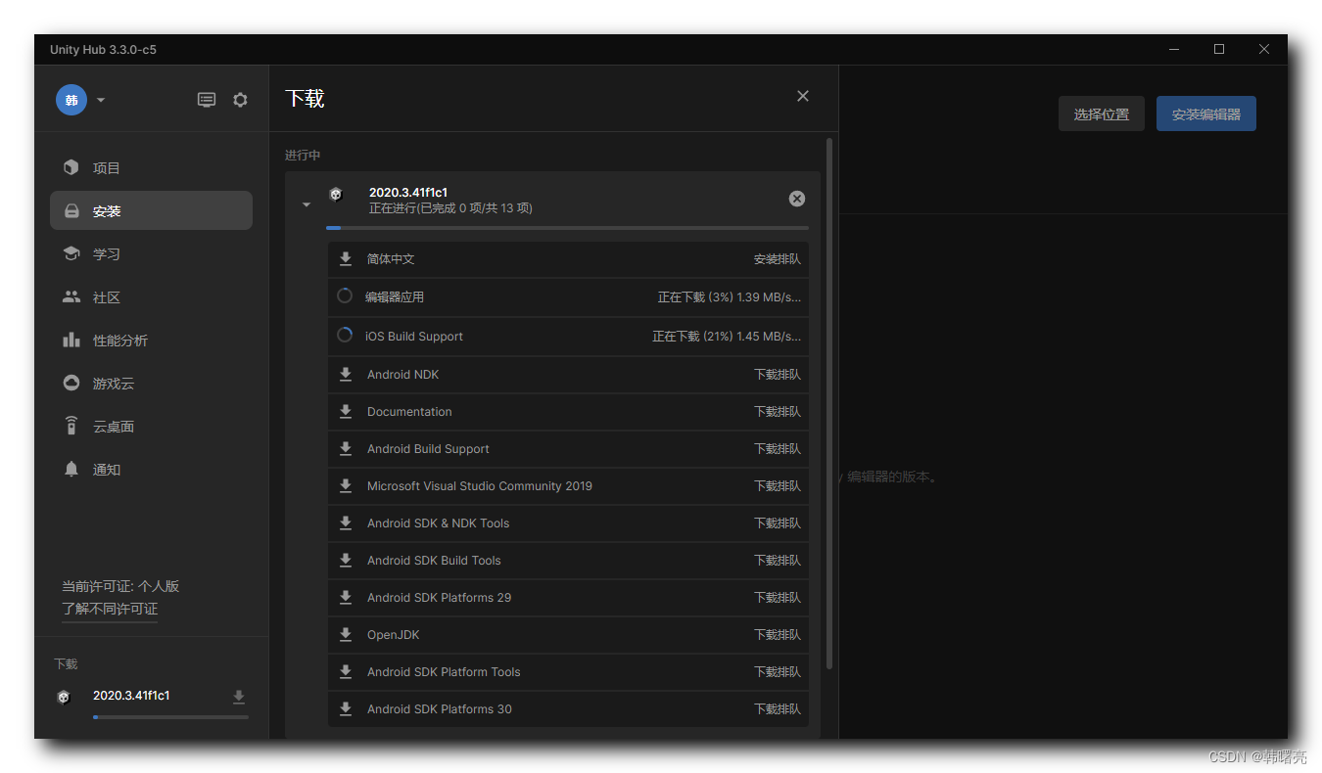Click download icon for Android SDK Platforms 29

point(346,598)
